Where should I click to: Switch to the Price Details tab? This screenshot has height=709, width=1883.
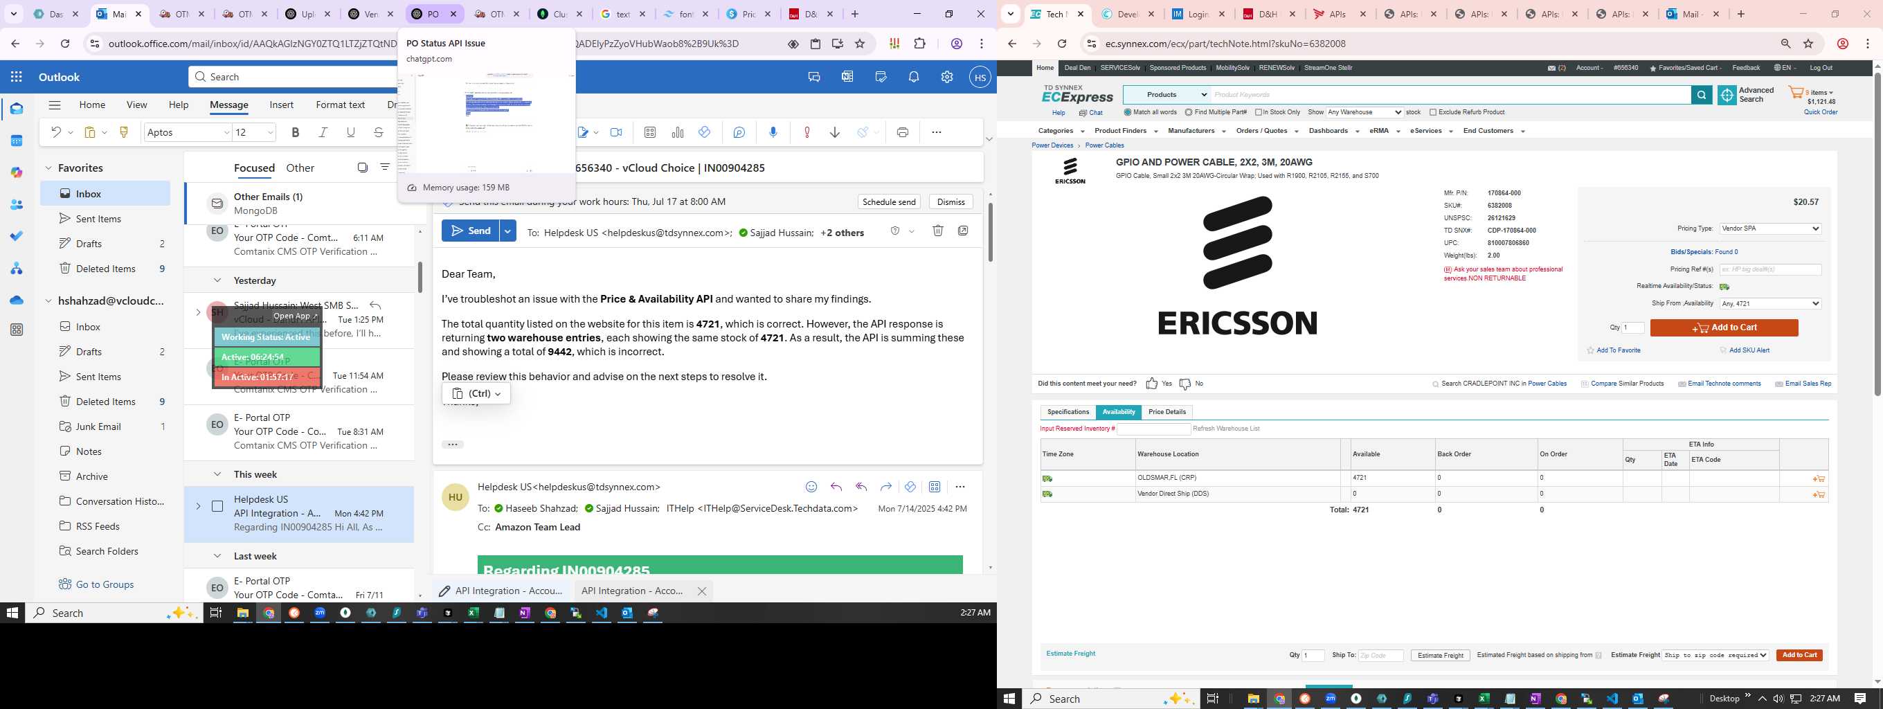tap(1166, 412)
